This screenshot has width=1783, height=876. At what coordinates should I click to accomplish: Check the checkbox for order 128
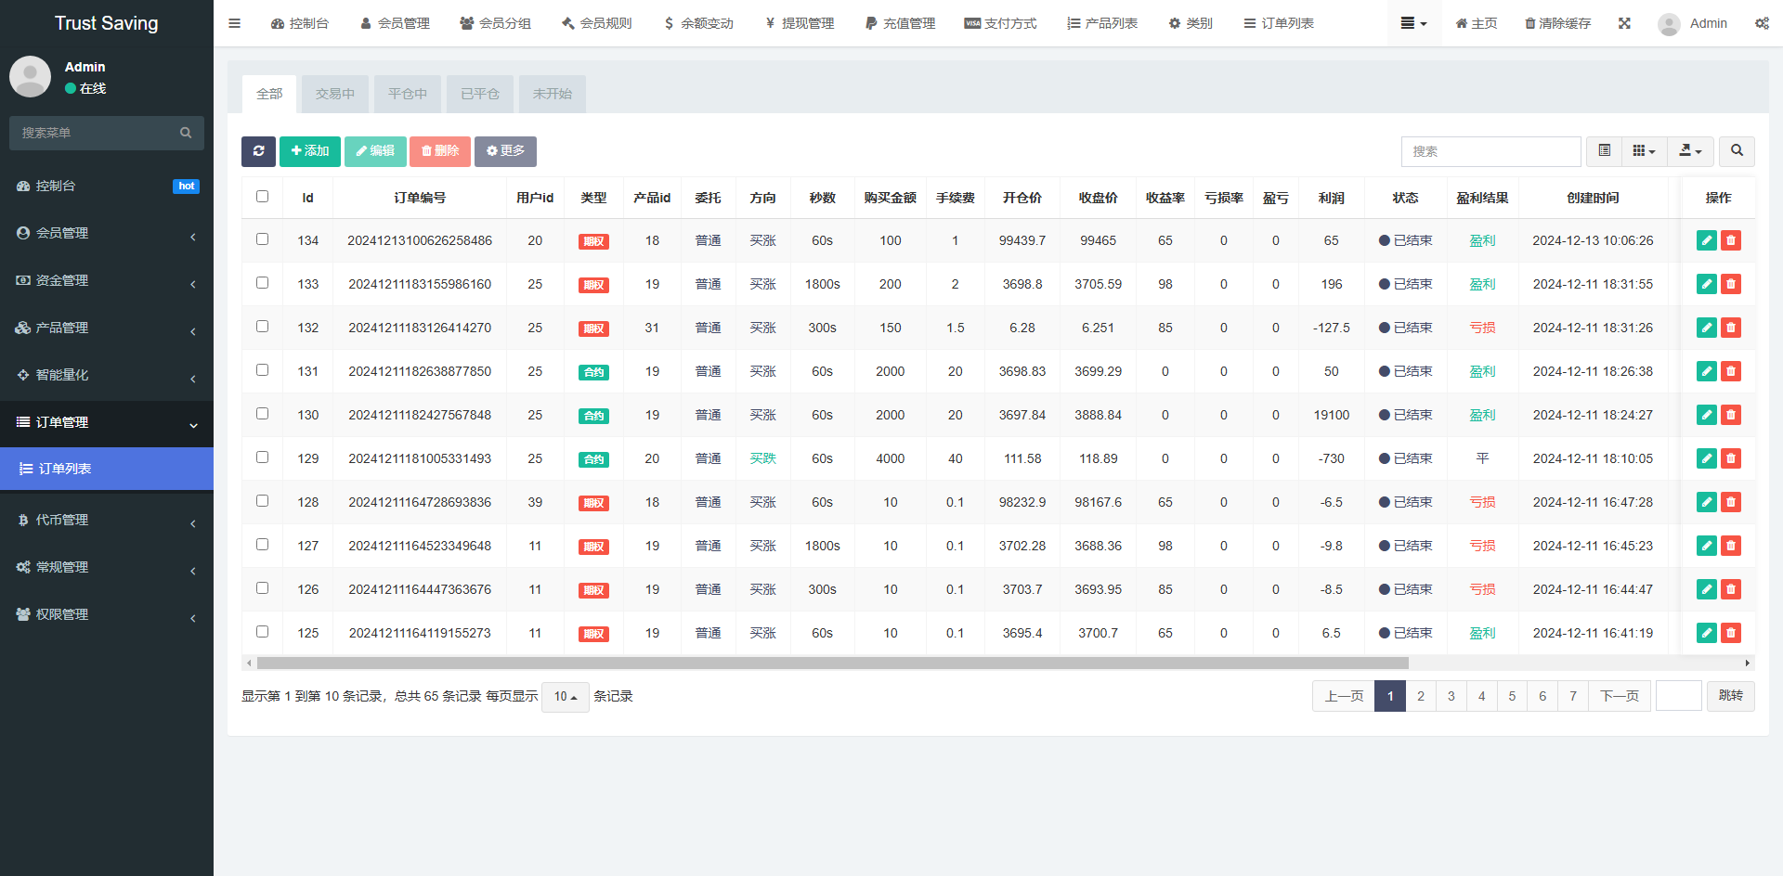pyautogui.click(x=262, y=501)
